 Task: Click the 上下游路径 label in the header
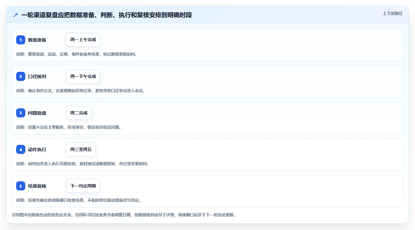[x=392, y=13]
